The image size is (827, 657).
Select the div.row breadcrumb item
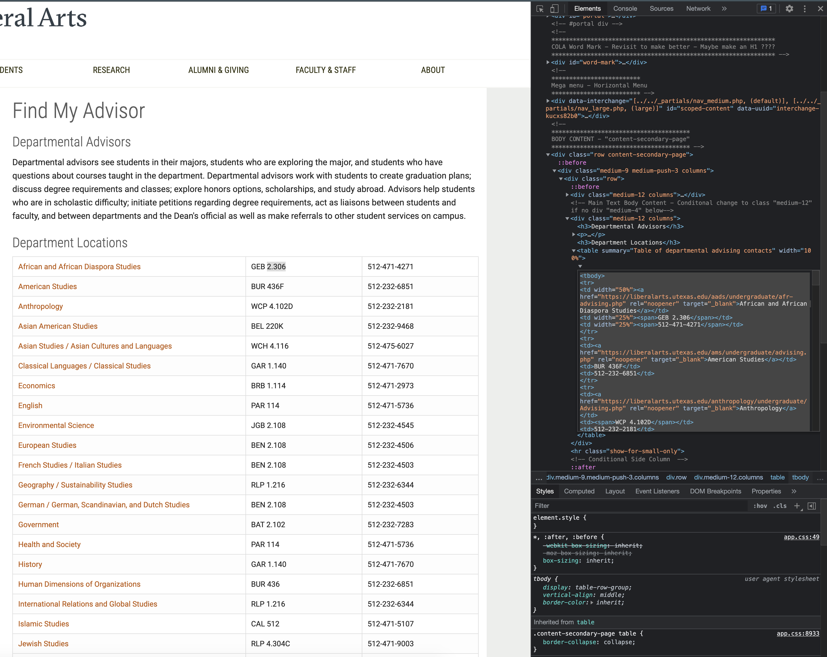point(676,477)
